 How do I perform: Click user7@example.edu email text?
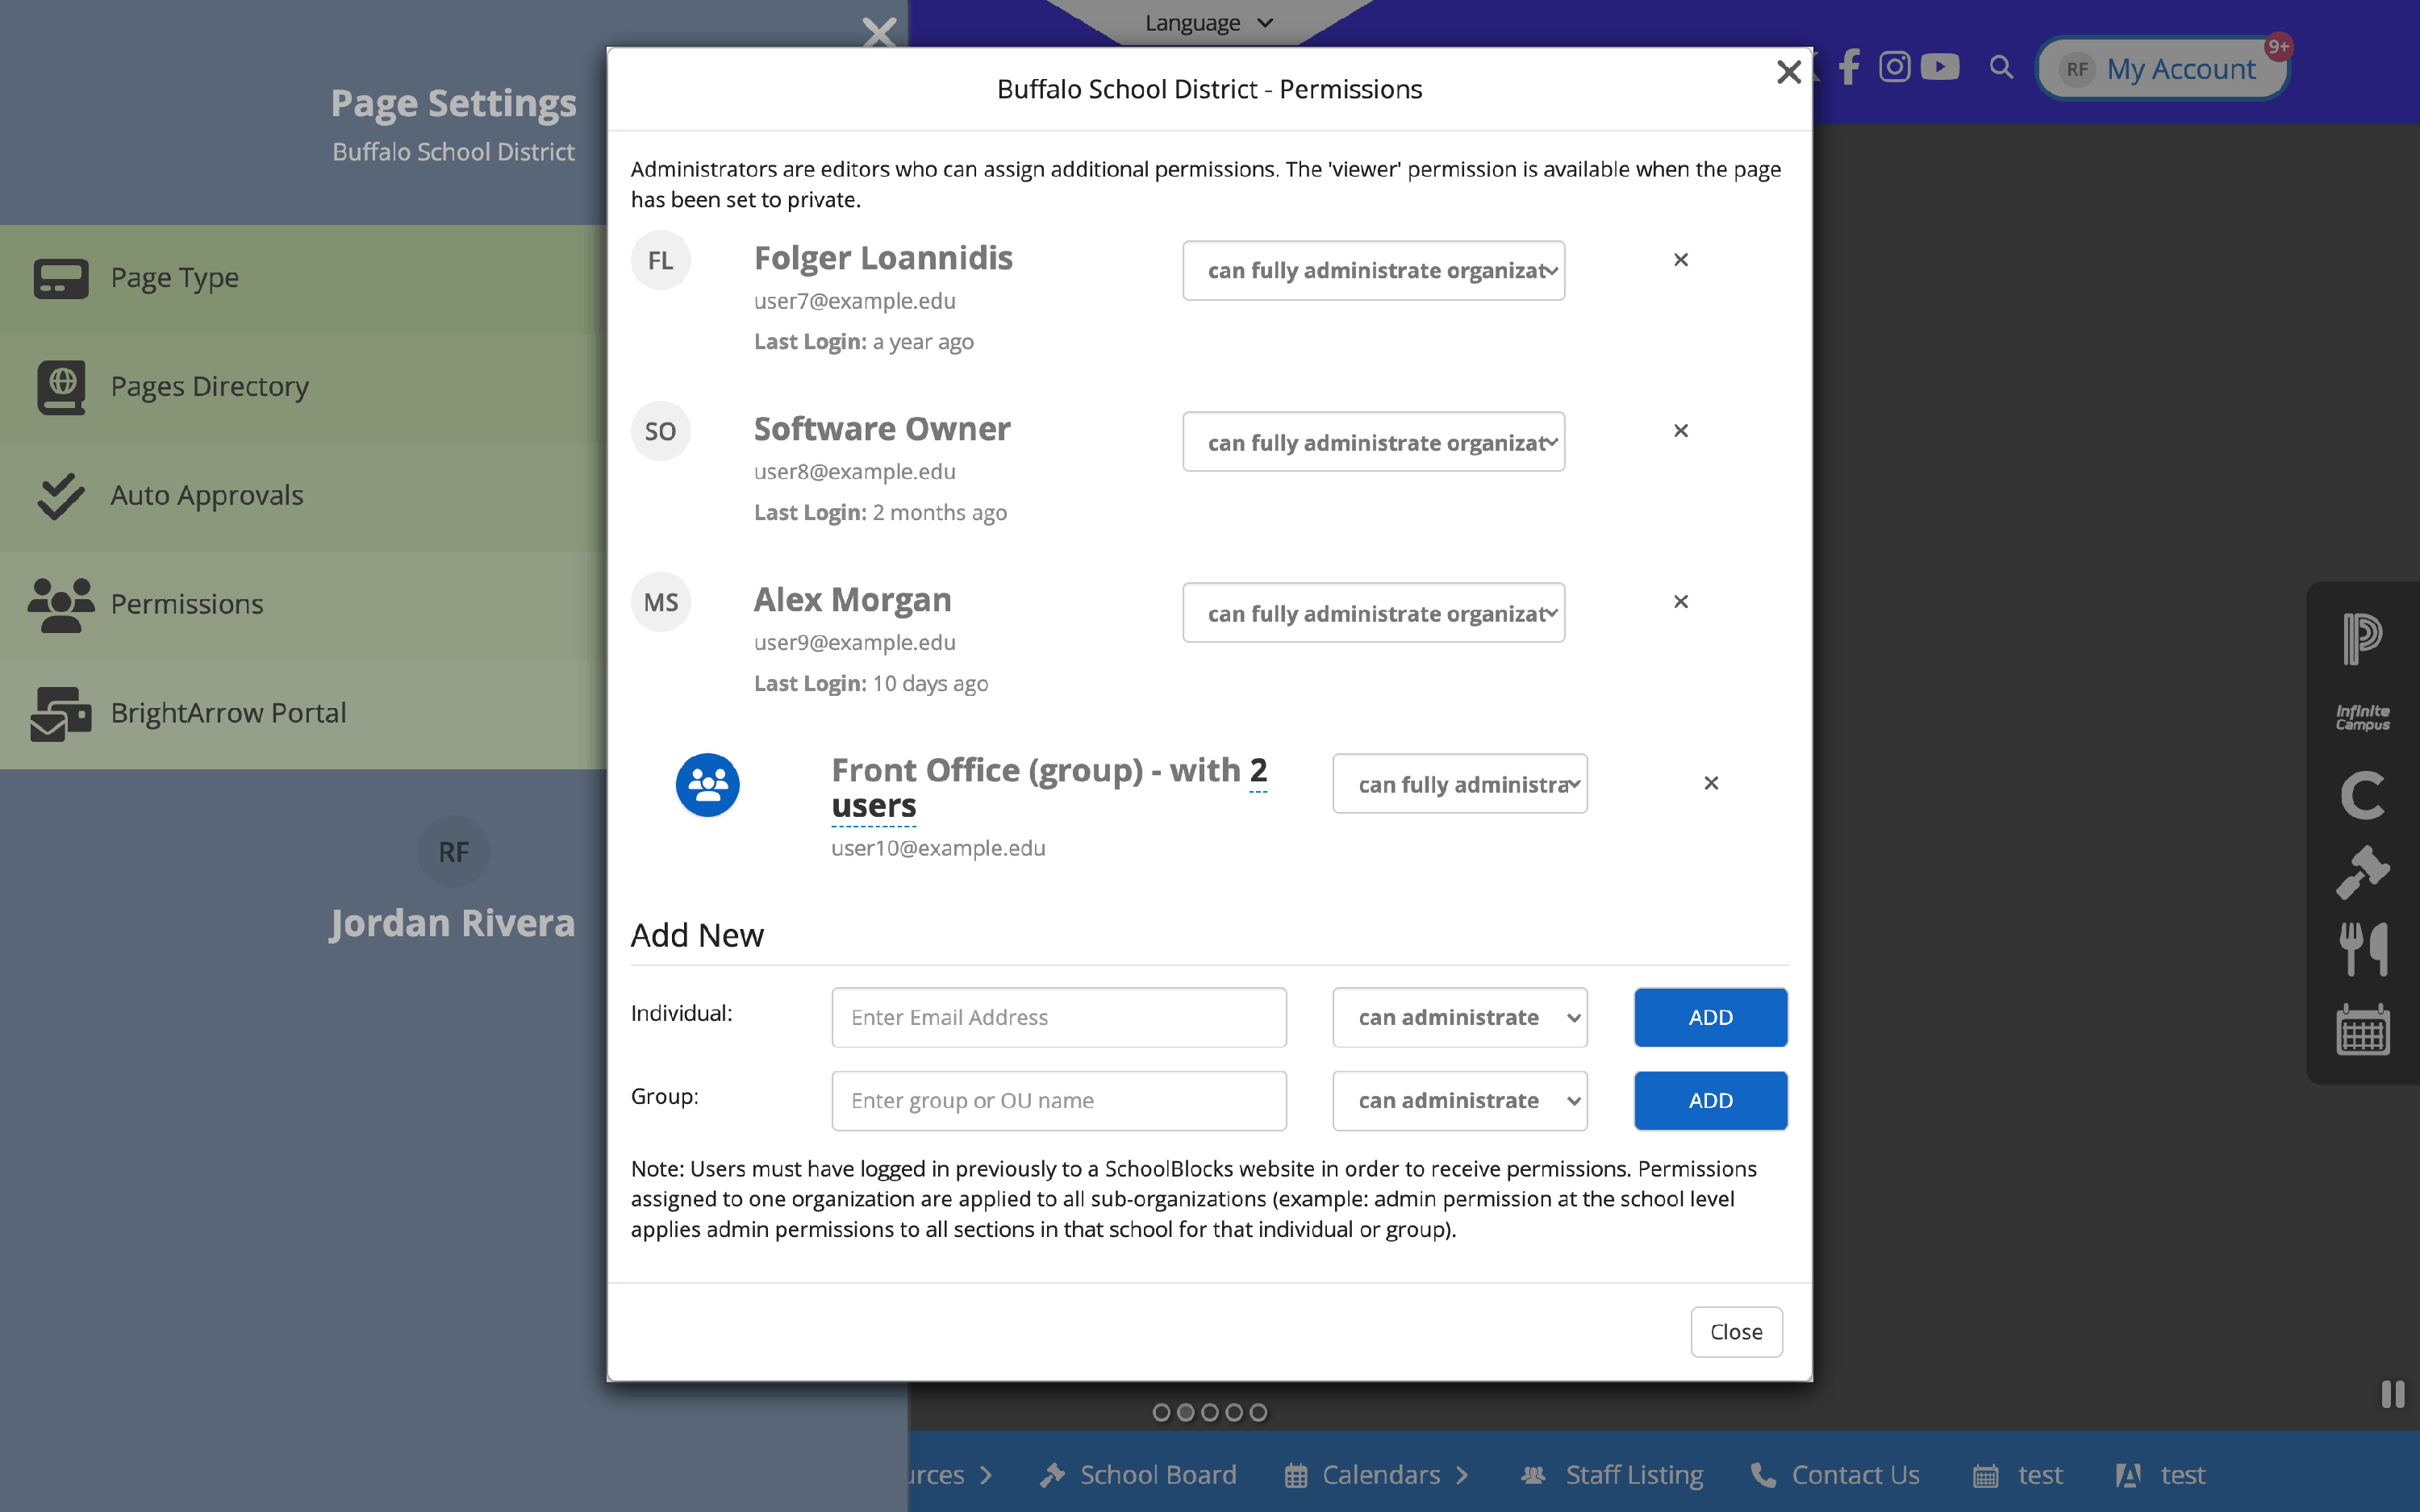pos(855,301)
